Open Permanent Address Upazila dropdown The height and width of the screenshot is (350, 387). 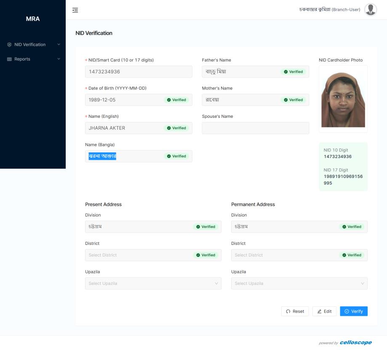tap(299, 284)
